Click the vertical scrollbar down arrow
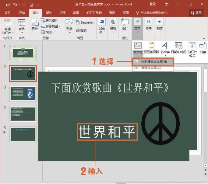 (205, 165)
